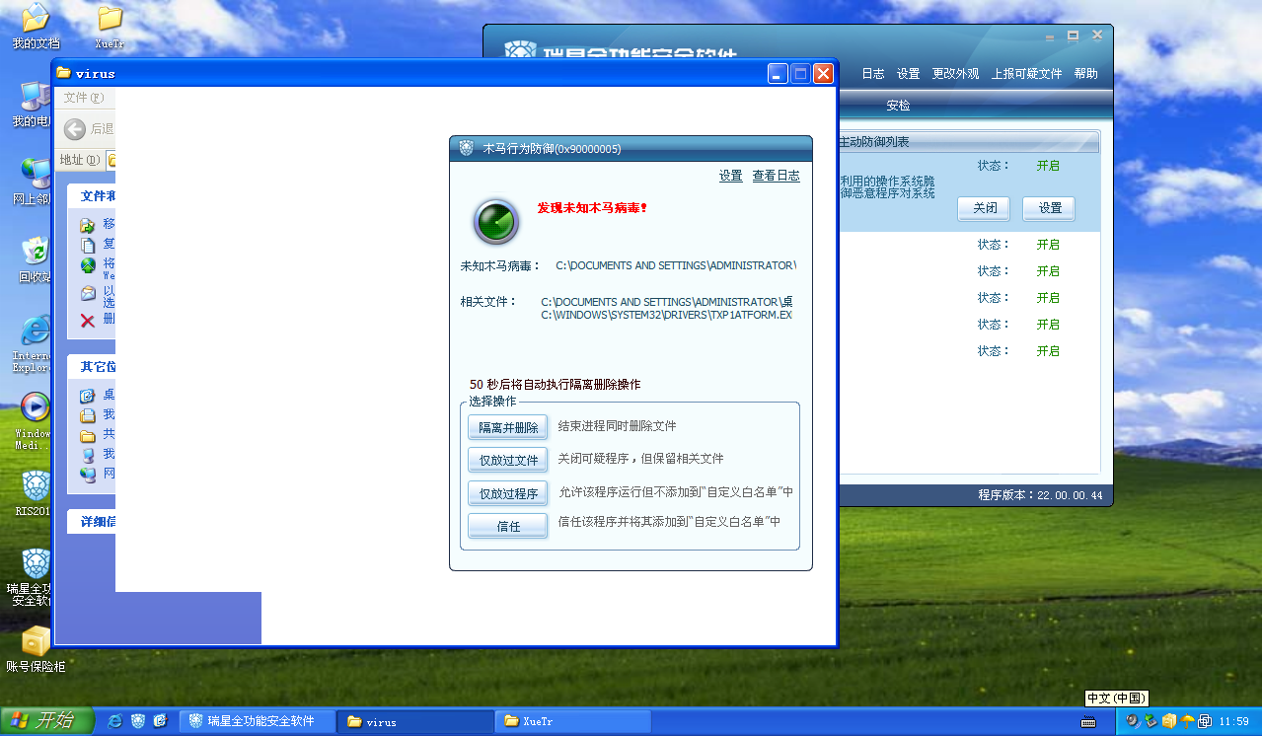Select the 回收站 recycle bin icon
This screenshot has height=736, width=1262.
point(36,259)
